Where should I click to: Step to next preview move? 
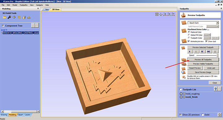coord(202,52)
